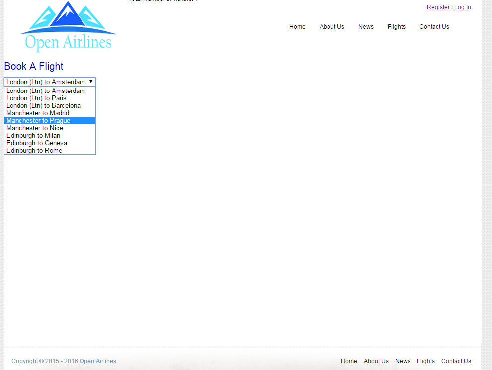Choose London (Ltn) to Paris option
Image resolution: width=492 pixels, height=370 pixels.
[x=50, y=98]
